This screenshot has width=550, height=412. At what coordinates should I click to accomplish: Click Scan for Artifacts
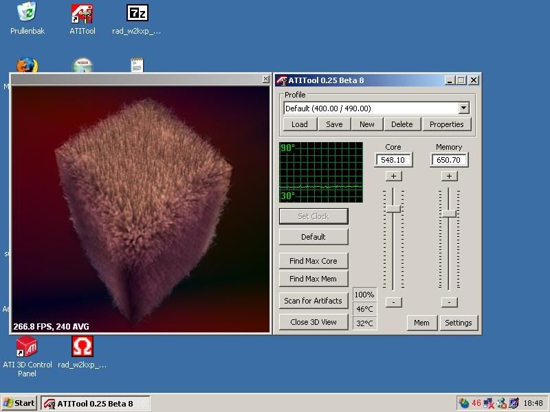click(x=313, y=301)
